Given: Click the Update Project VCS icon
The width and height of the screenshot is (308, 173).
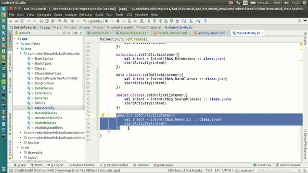Looking at the screenshot, I should (154, 21).
